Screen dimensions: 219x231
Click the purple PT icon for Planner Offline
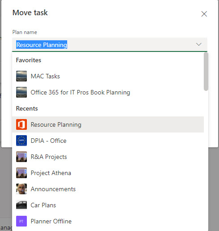pyautogui.click(x=21, y=221)
